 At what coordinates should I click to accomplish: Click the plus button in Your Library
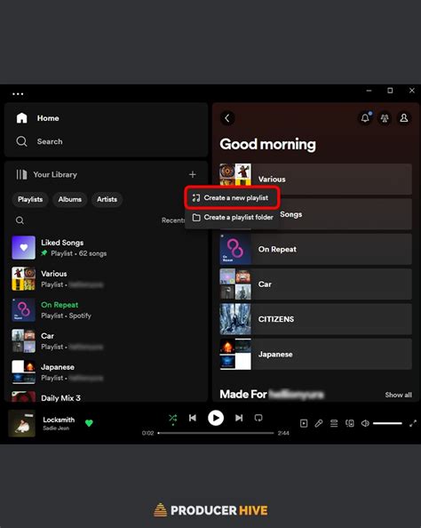click(x=193, y=174)
